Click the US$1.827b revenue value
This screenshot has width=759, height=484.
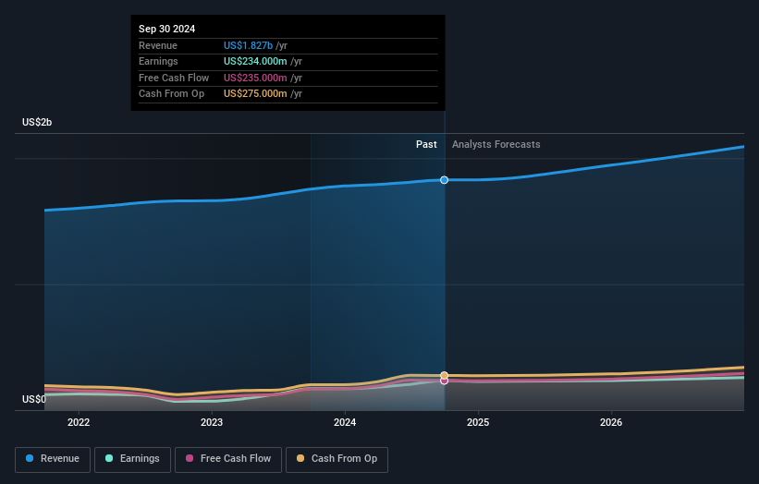[248, 45]
